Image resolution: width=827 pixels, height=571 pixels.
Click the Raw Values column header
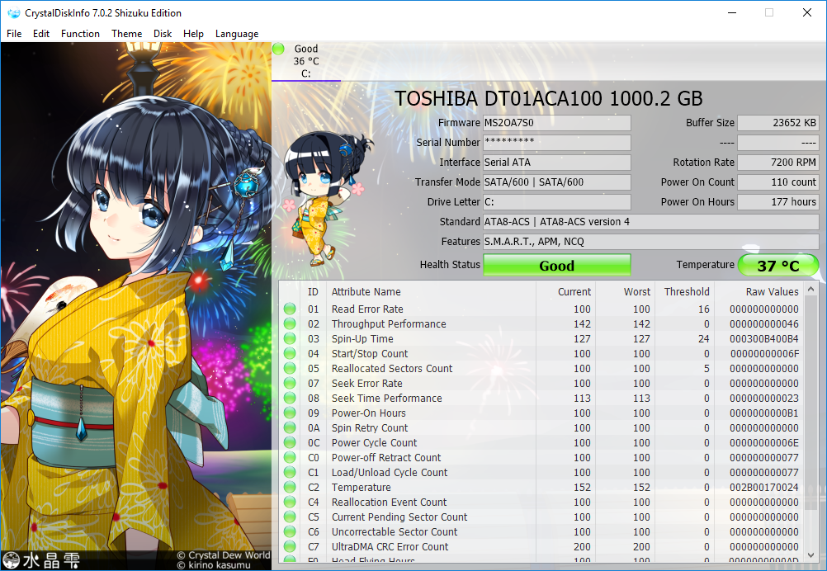(x=773, y=291)
